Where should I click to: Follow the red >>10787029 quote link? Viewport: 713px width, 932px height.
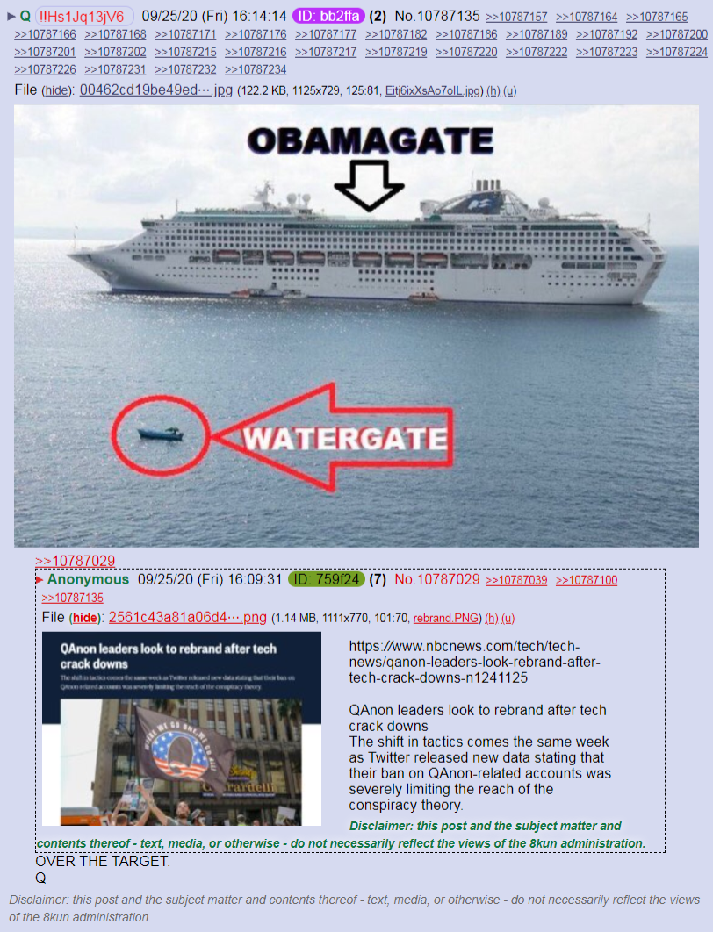pyautogui.click(x=75, y=561)
